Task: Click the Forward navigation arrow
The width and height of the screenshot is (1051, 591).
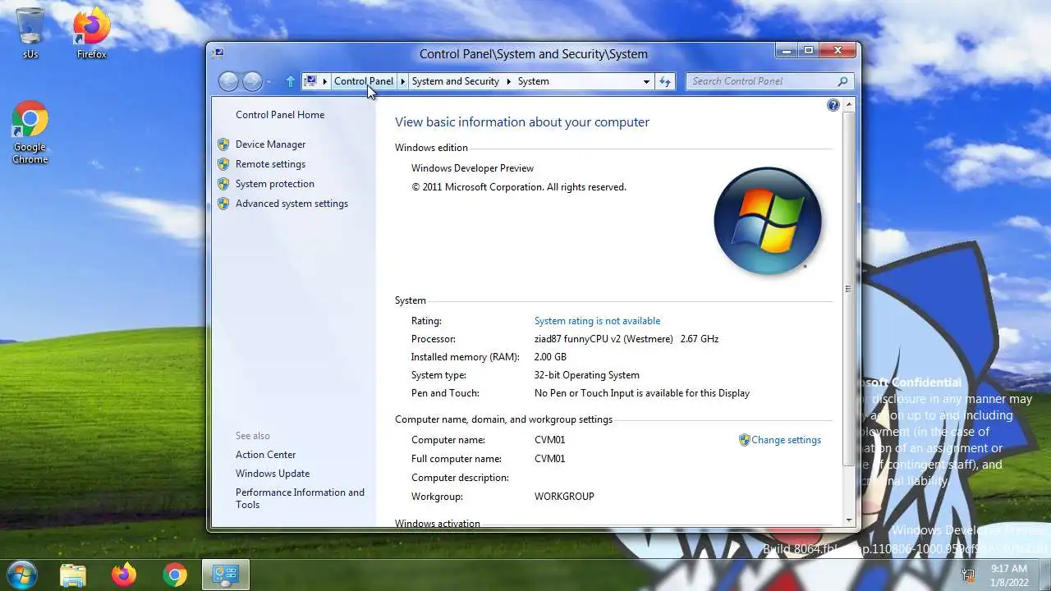Action: point(252,81)
